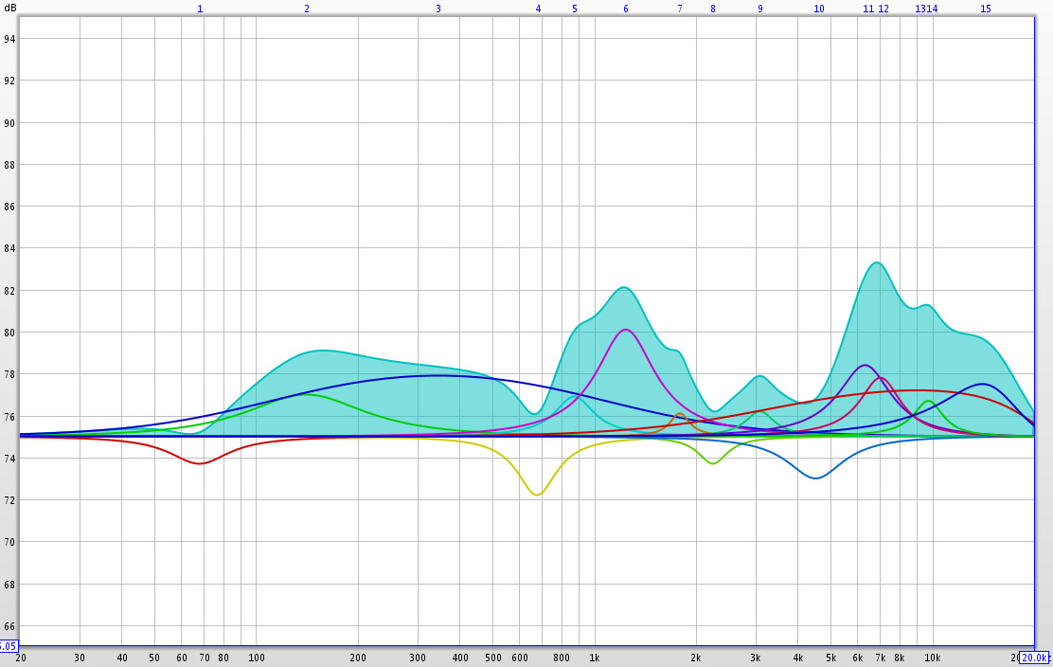Select the yellow notch curve near 650 Hz
Image resolution: width=1053 pixels, height=667 pixels.
[x=535, y=493]
